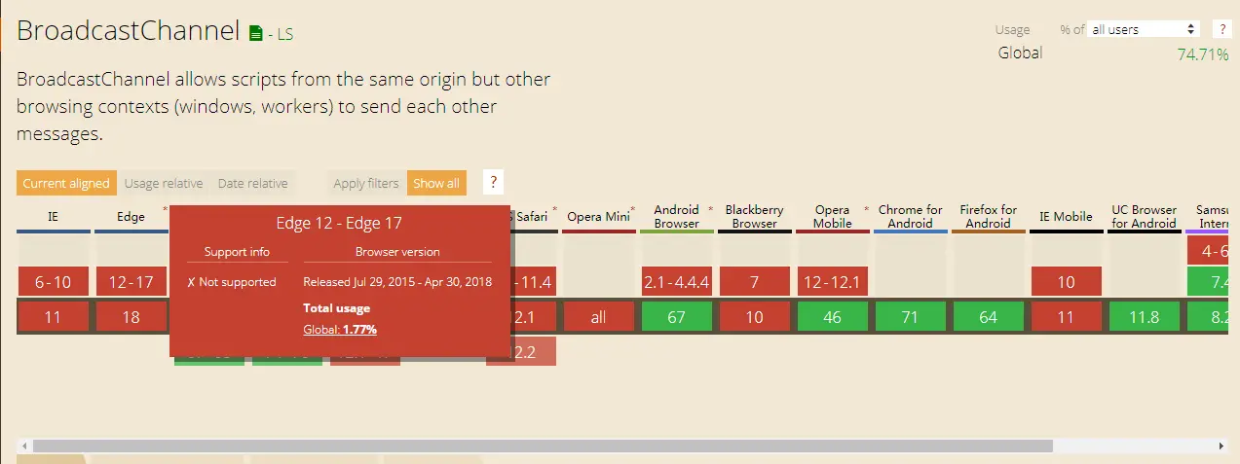The image size is (1240, 464).
Task: Click the LS spec document icon
Action: point(256,34)
